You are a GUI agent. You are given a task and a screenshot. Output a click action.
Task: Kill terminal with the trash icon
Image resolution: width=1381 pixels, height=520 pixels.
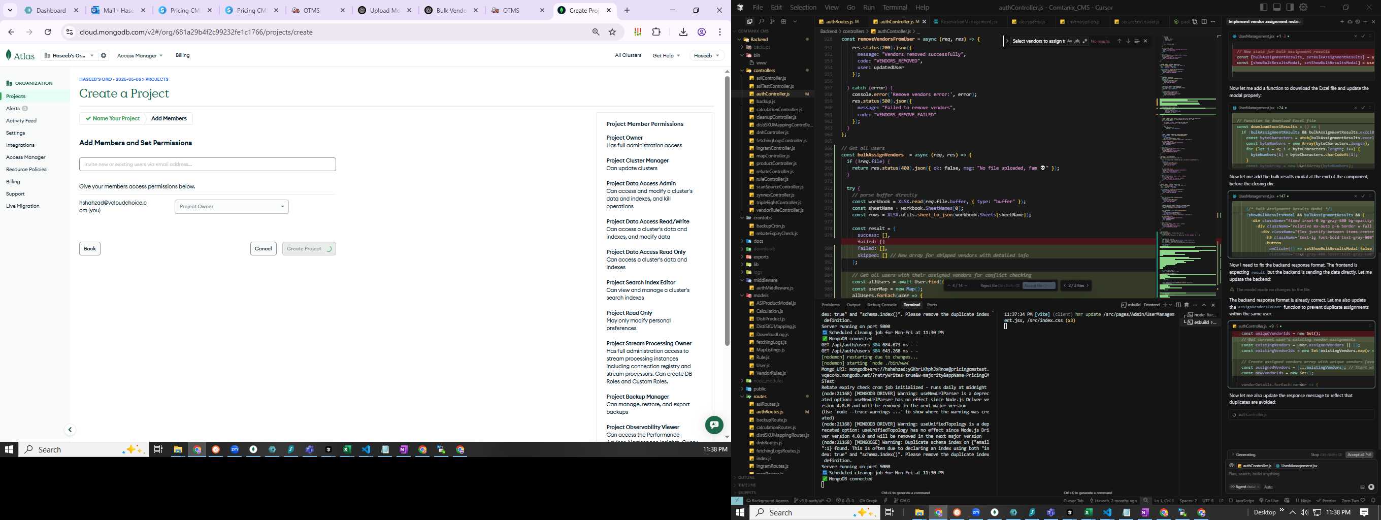tap(1187, 305)
